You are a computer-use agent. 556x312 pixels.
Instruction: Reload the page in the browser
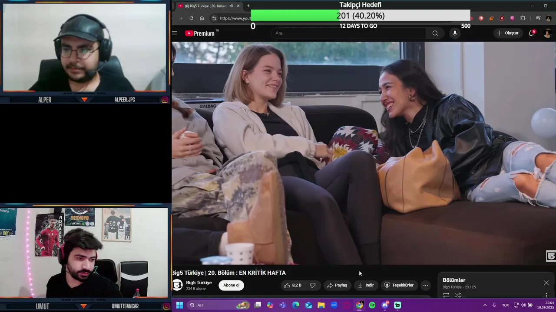[x=191, y=18]
